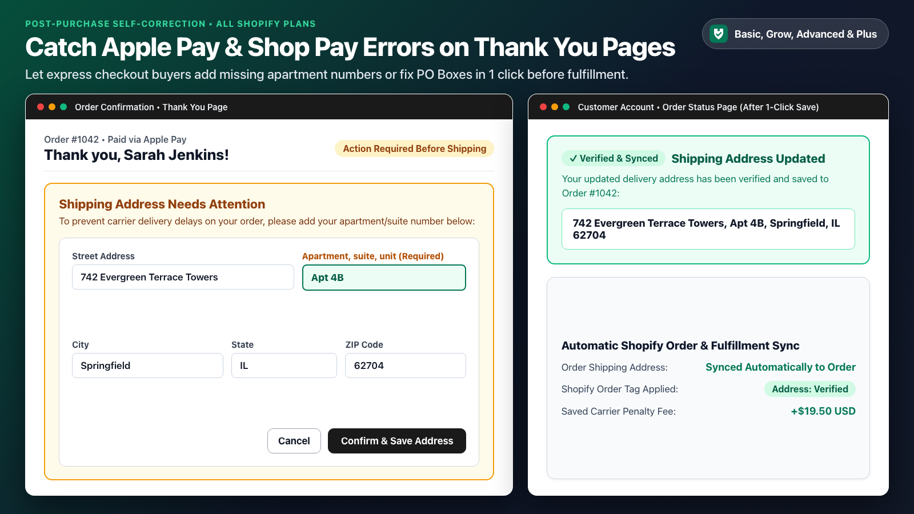Click yellow dot in Customer Account window
Image resolution: width=914 pixels, height=514 pixels.
click(555, 107)
